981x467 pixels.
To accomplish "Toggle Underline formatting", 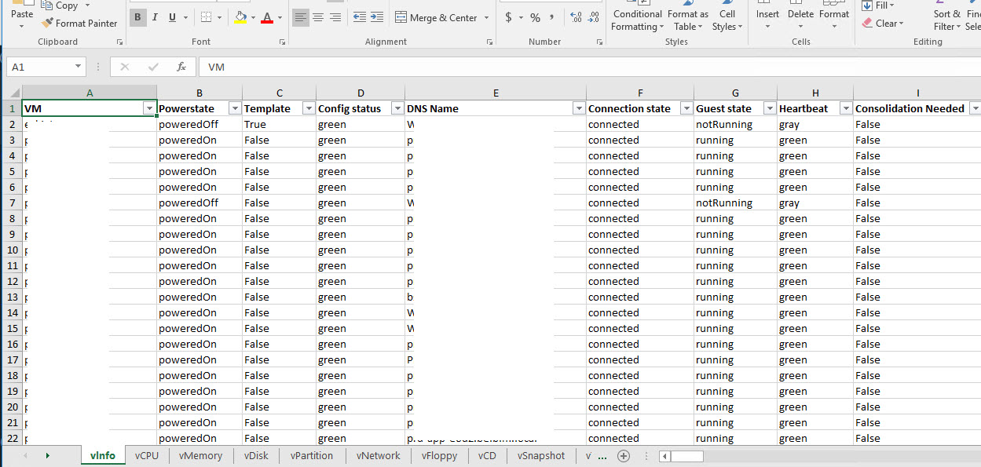I will [171, 17].
